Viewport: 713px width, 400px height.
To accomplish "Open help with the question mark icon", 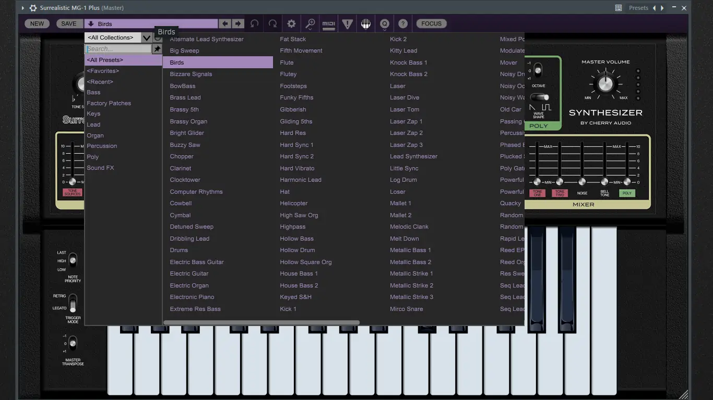I will [x=403, y=23].
